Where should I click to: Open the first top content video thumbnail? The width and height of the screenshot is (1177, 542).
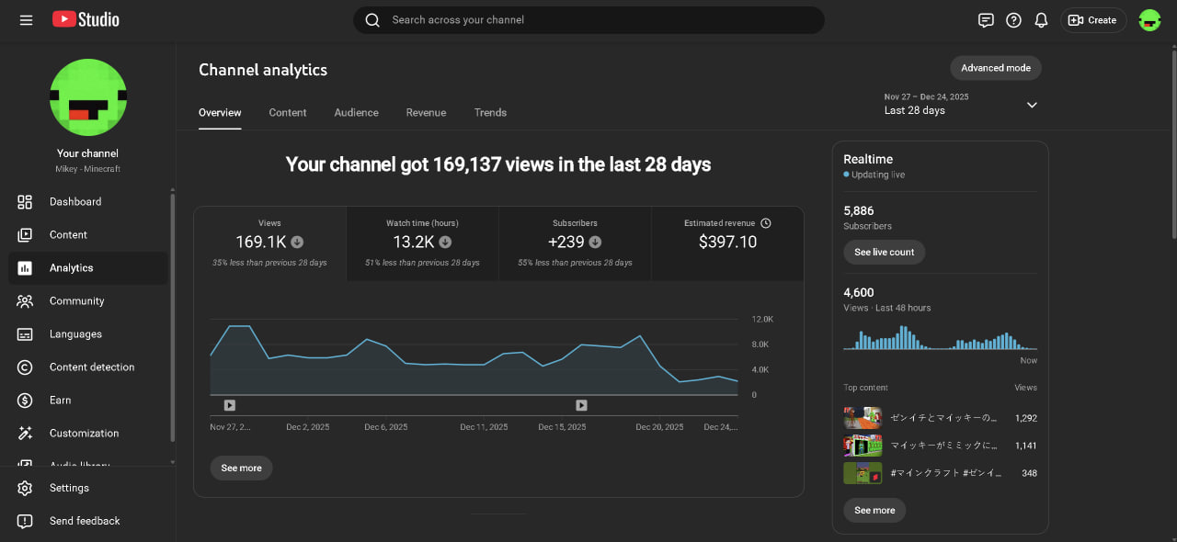click(x=863, y=418)
